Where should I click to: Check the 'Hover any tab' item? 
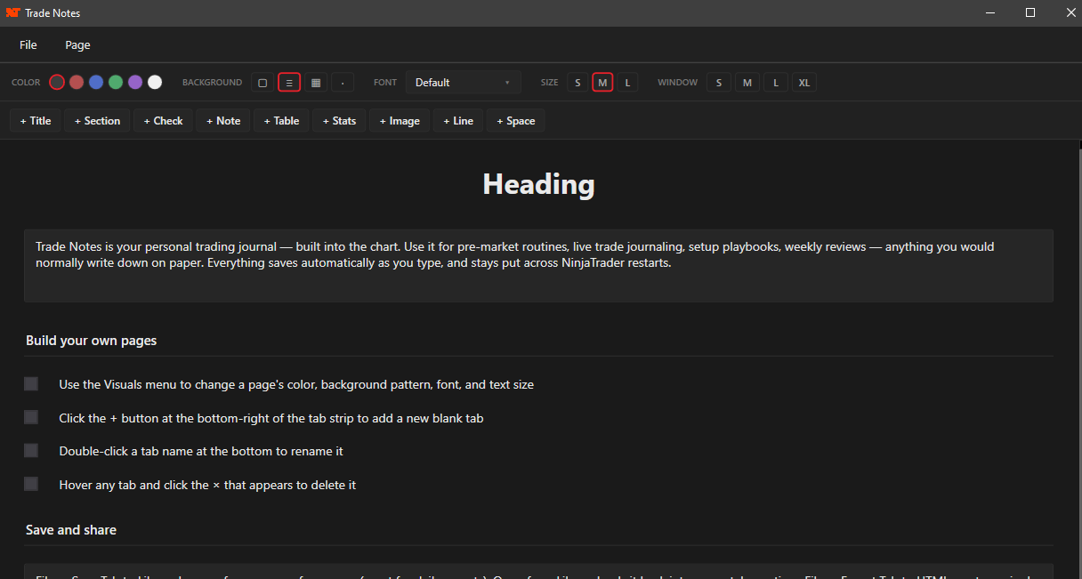[31, 484]
